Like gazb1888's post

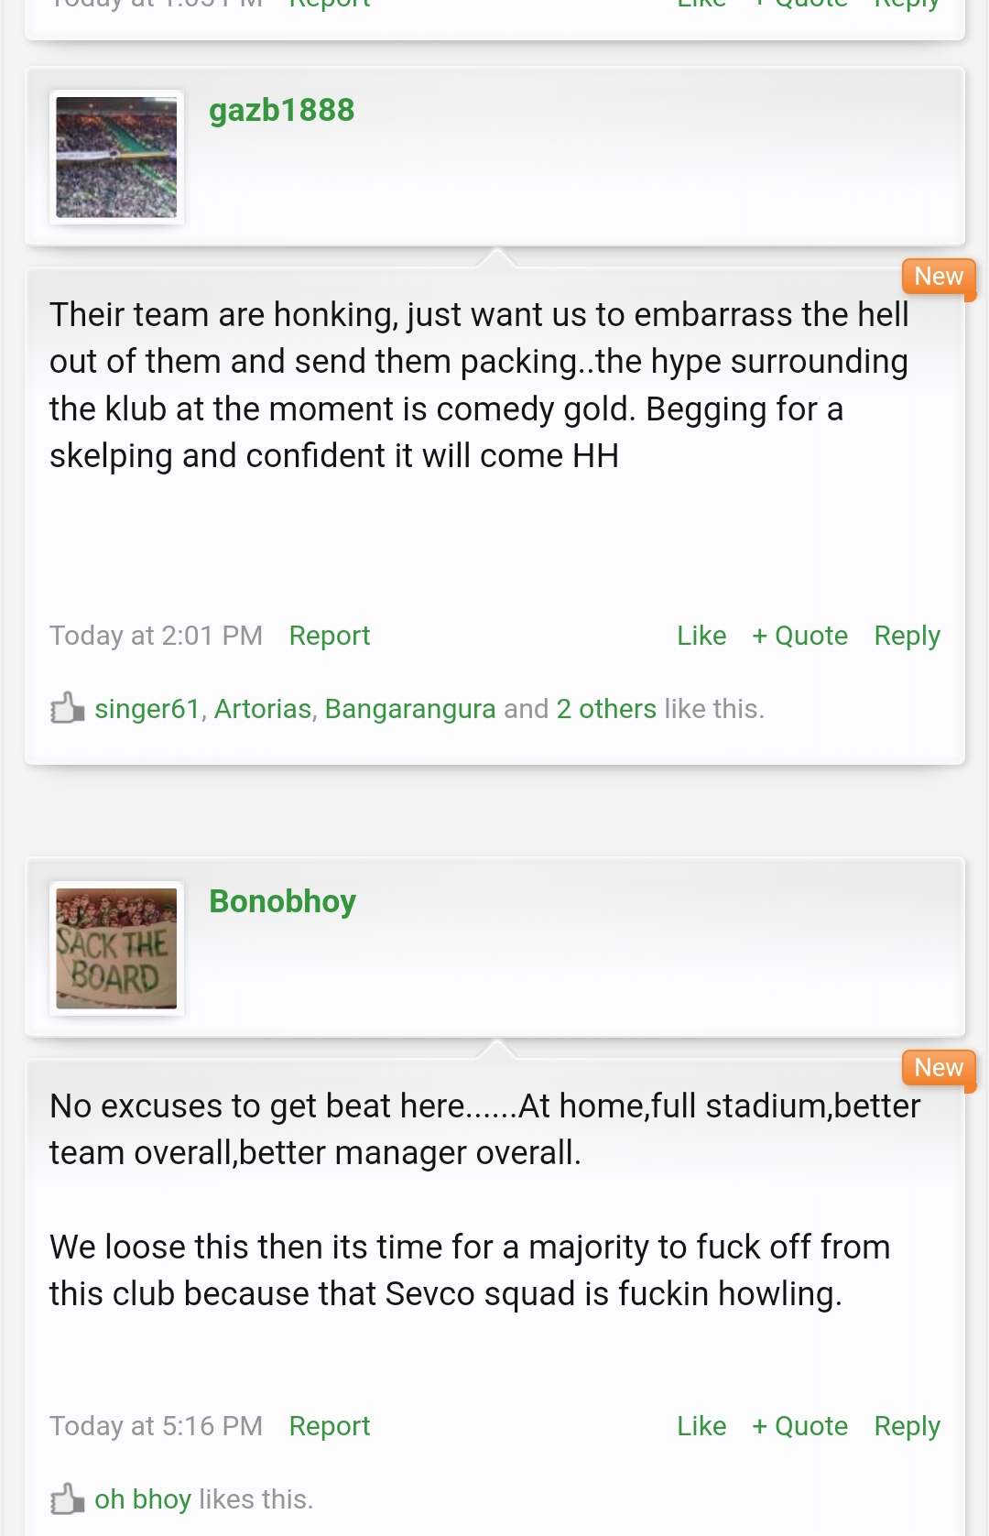click(701, 636)
